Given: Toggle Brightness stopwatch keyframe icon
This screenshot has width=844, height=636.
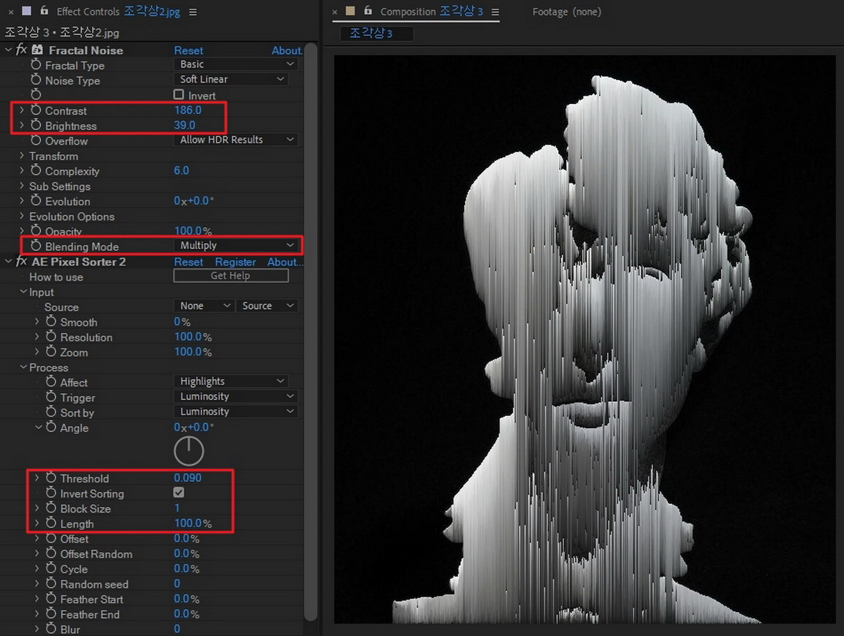Looking at the screenshot, I should (x=36, y=126).
